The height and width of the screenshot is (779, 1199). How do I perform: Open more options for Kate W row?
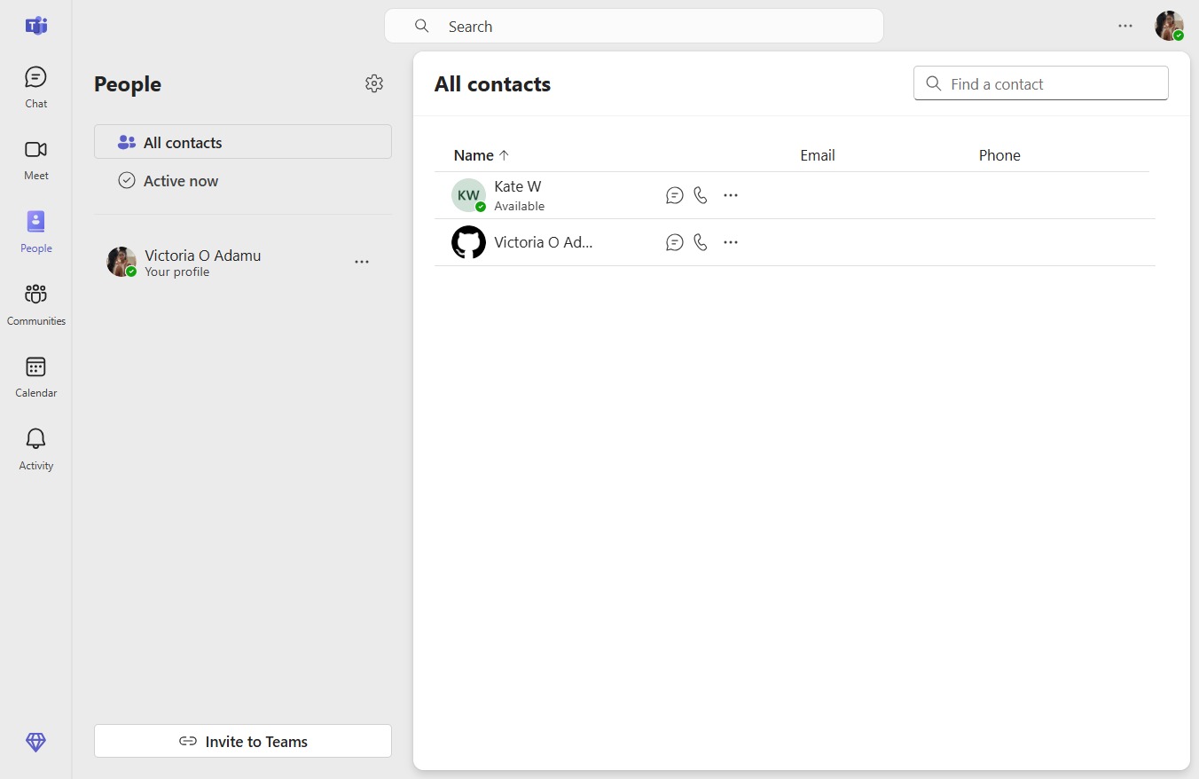point(731,195)
